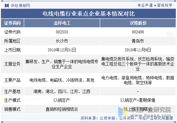
Task: Click the stock code 002533
Action: pyautogui.click(x=62, y=32)
